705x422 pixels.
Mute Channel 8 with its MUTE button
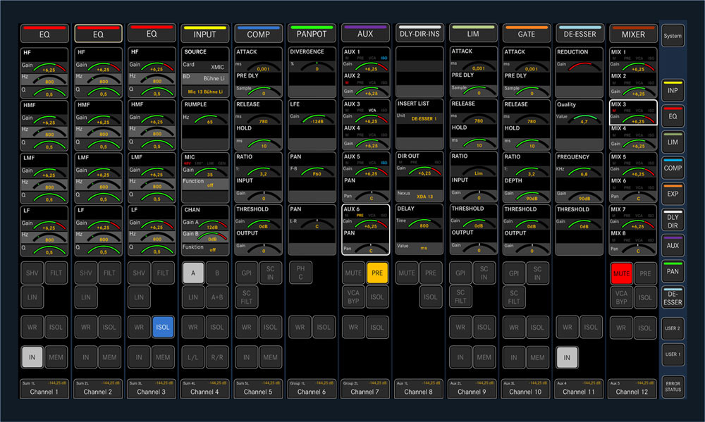pos(407,273)
